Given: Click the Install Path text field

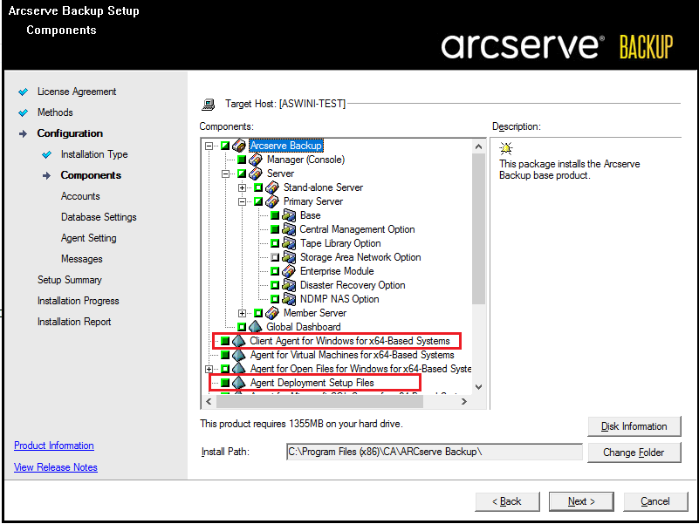Looking at the screenshot, I should 434,452.
